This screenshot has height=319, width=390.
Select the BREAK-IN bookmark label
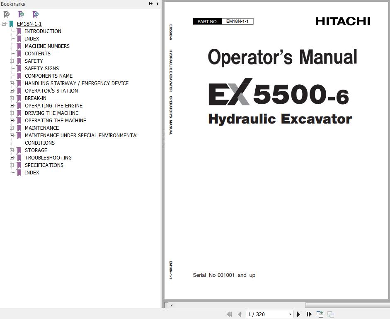coord(36,98)
